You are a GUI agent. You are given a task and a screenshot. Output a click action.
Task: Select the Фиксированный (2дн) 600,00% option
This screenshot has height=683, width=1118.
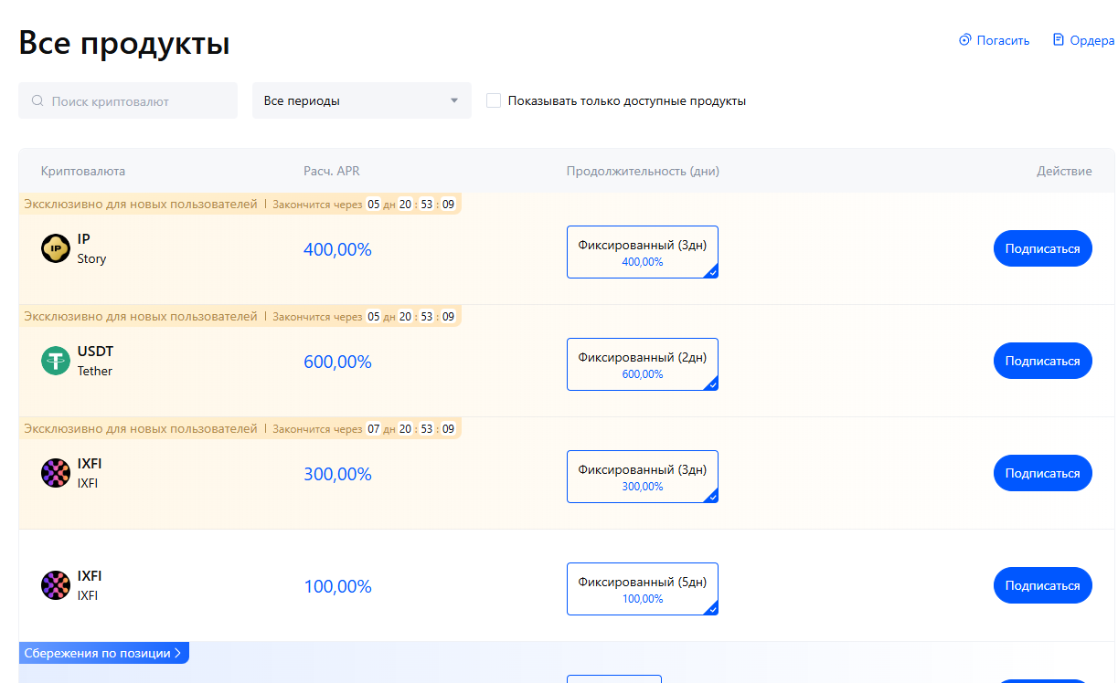coord(643,364)
